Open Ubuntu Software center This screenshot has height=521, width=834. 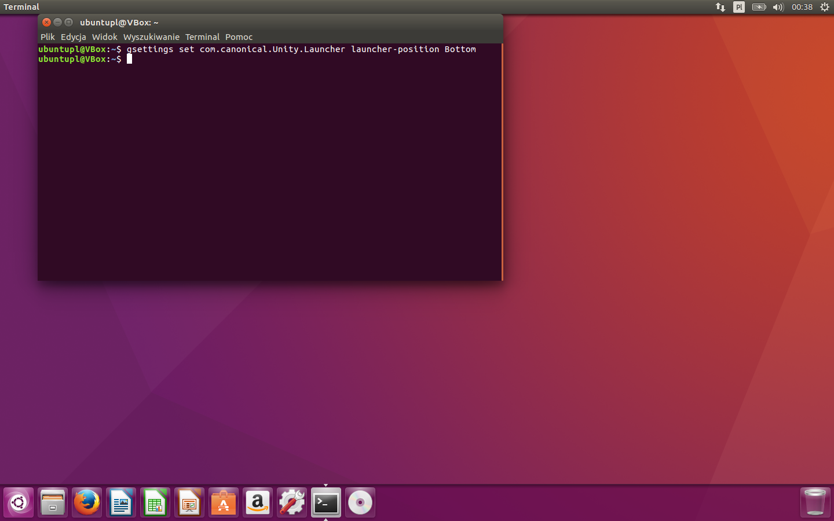[224, 502]
